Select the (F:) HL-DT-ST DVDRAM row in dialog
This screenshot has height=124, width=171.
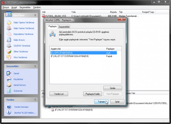pyautogui.click(x=84, y=56)
